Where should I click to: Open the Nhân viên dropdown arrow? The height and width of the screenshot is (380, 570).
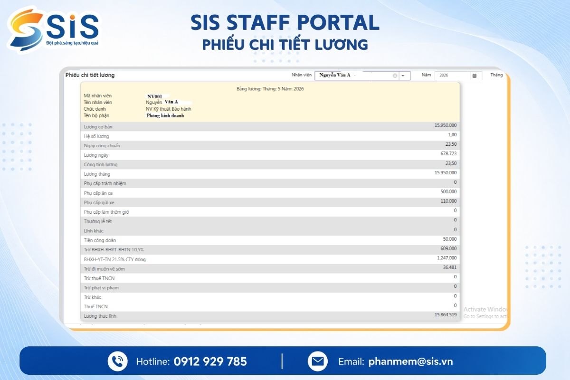point(403,76)
